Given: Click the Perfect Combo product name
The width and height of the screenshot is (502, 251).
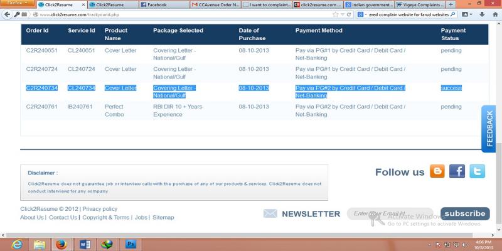Looking at the screenshot, I should click(114, 110).
